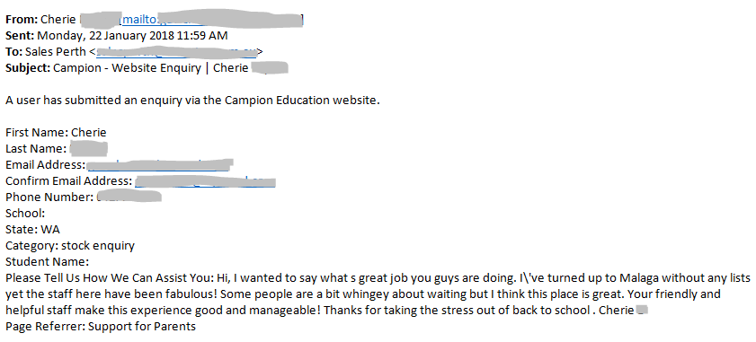Click the redacted Phone Number value
This screenshot has height=342, width=756.
coord(129,197)
